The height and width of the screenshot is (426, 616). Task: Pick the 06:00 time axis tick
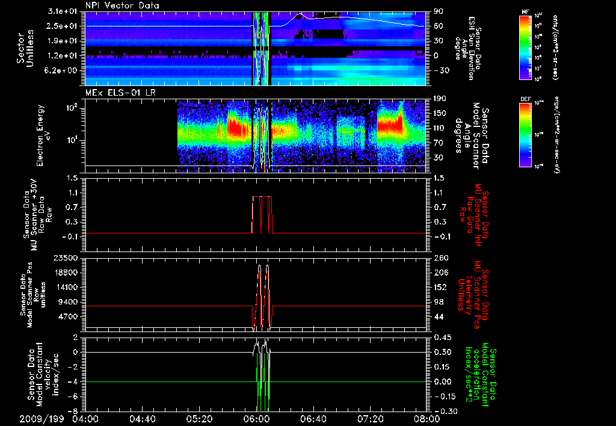[x=256, y=419]
